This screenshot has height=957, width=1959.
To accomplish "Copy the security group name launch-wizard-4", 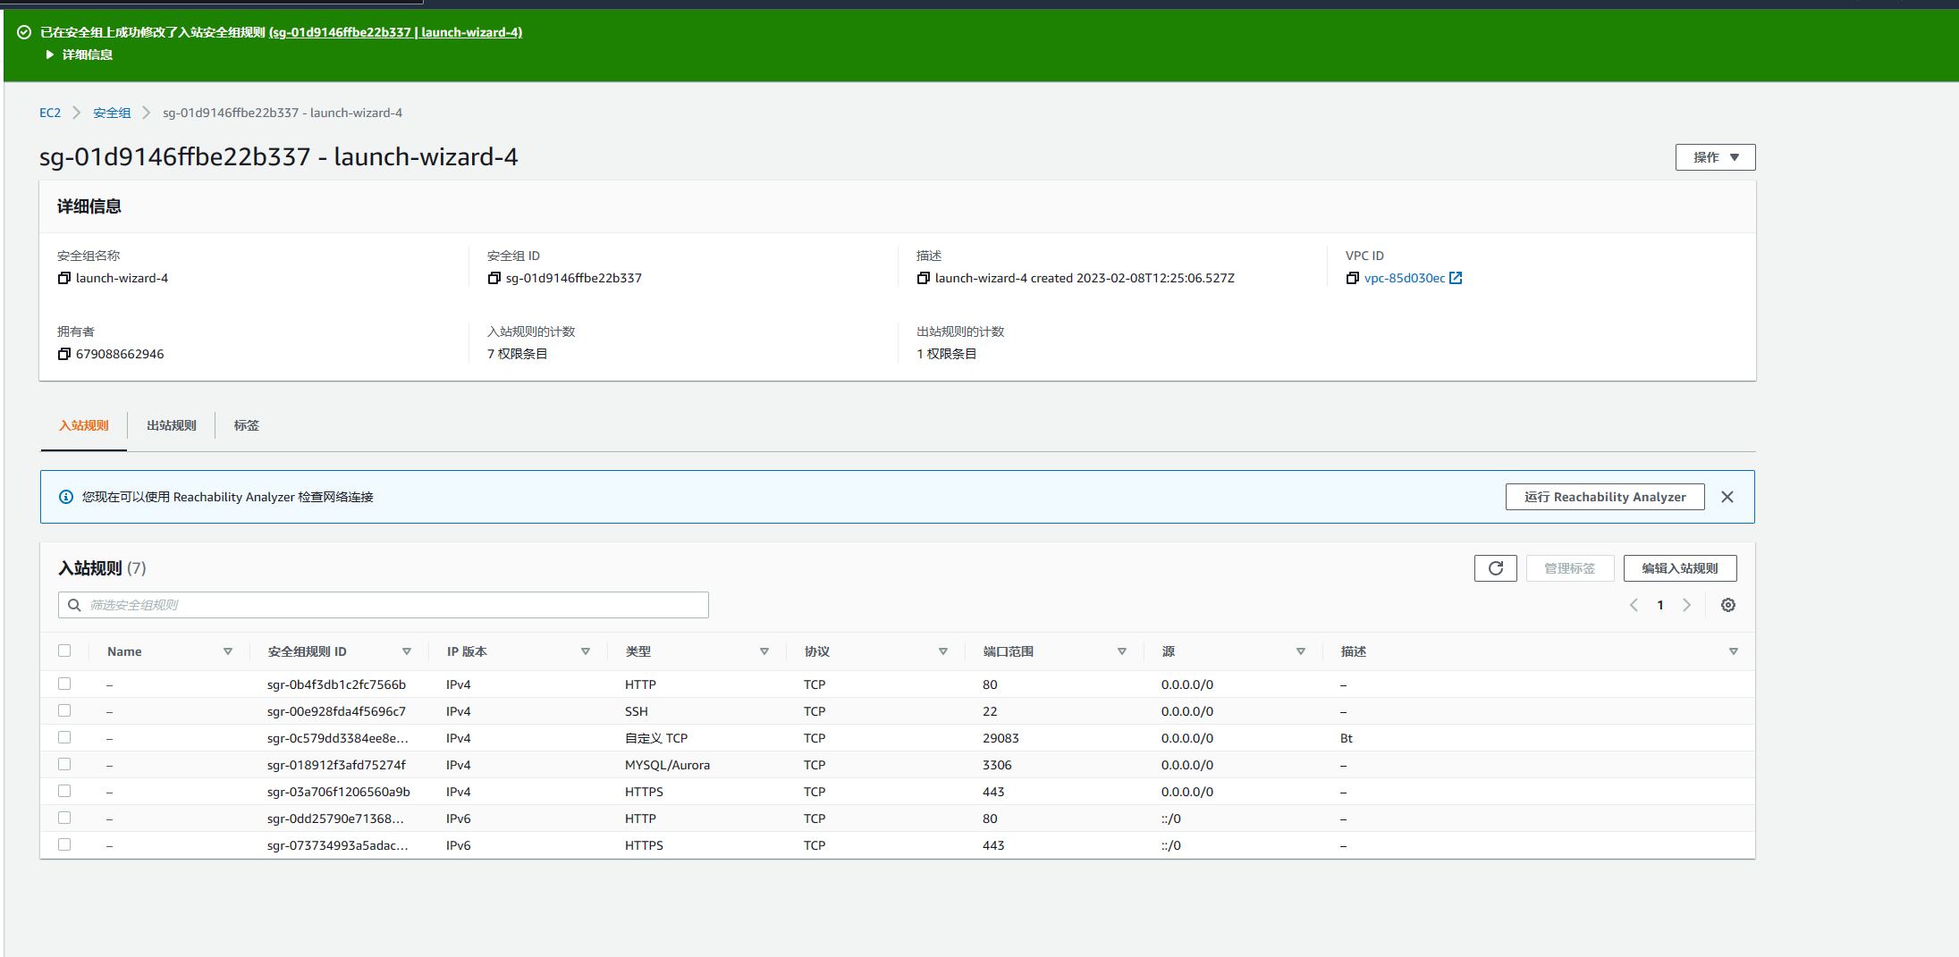I will (x=63, y=278).
